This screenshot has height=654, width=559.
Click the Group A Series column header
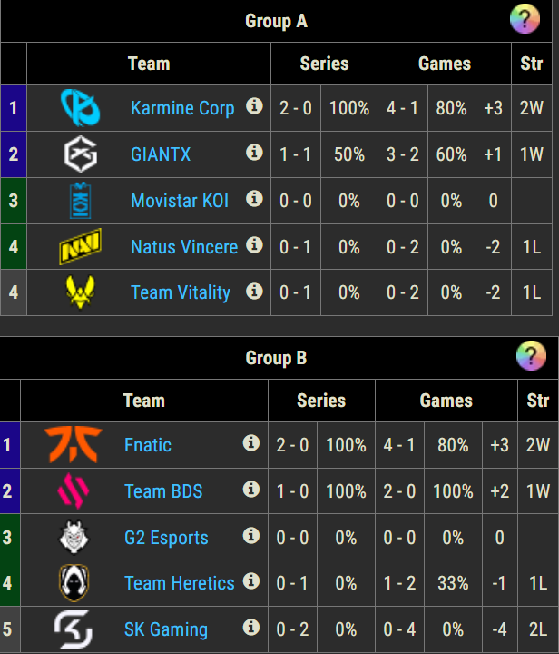(324, 64)
